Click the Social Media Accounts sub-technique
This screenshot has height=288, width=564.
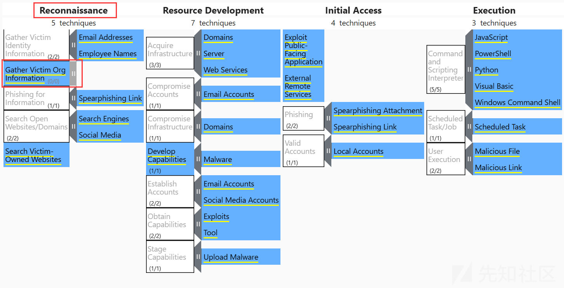(241, 200)
